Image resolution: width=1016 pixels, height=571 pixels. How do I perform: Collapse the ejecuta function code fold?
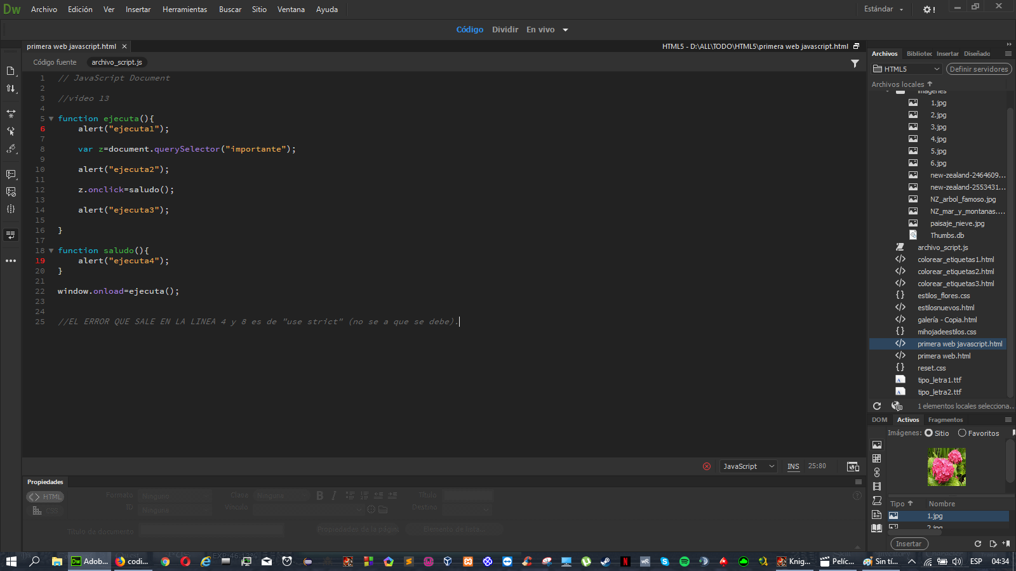(x=51, y=119)
